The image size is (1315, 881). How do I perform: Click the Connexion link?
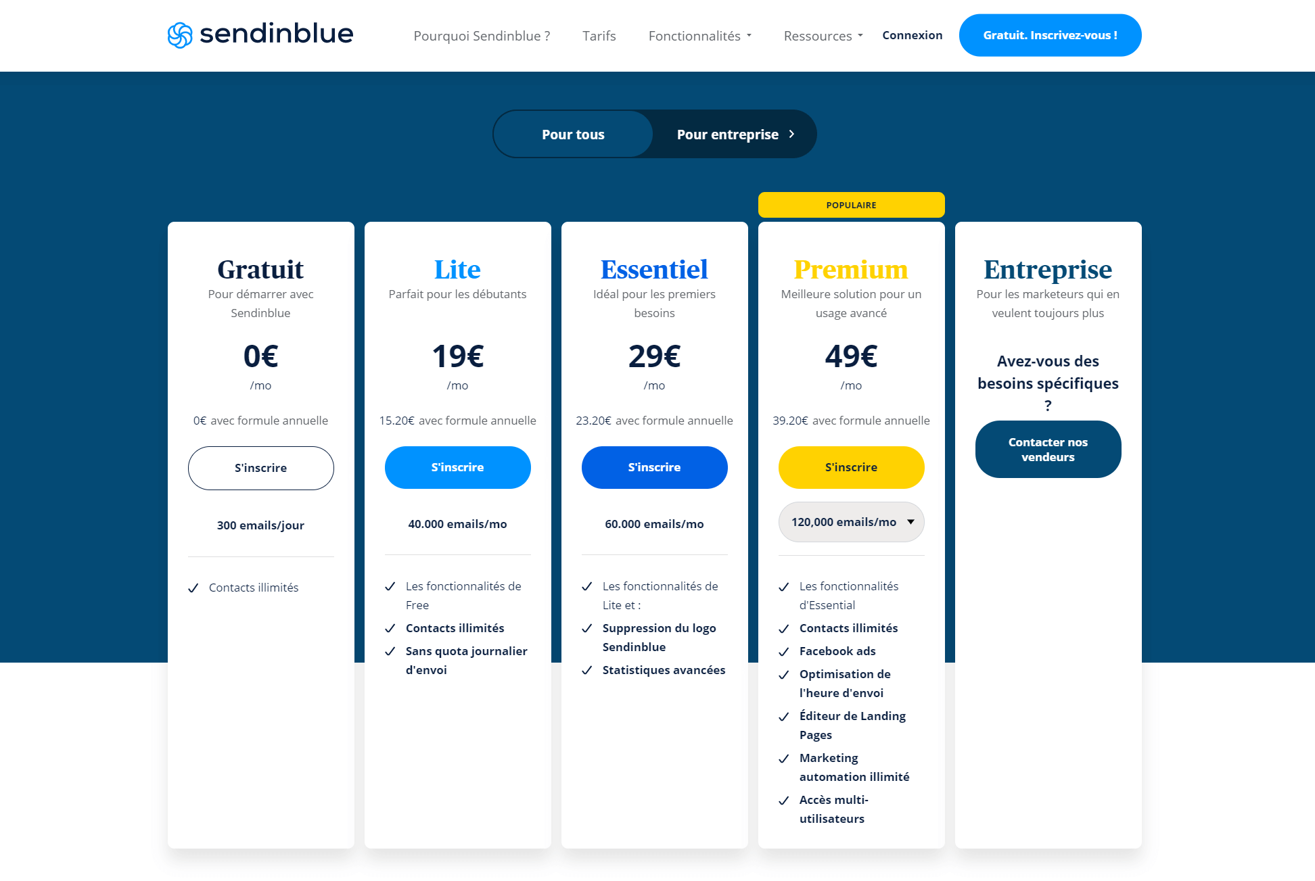[x=912, y=35]
